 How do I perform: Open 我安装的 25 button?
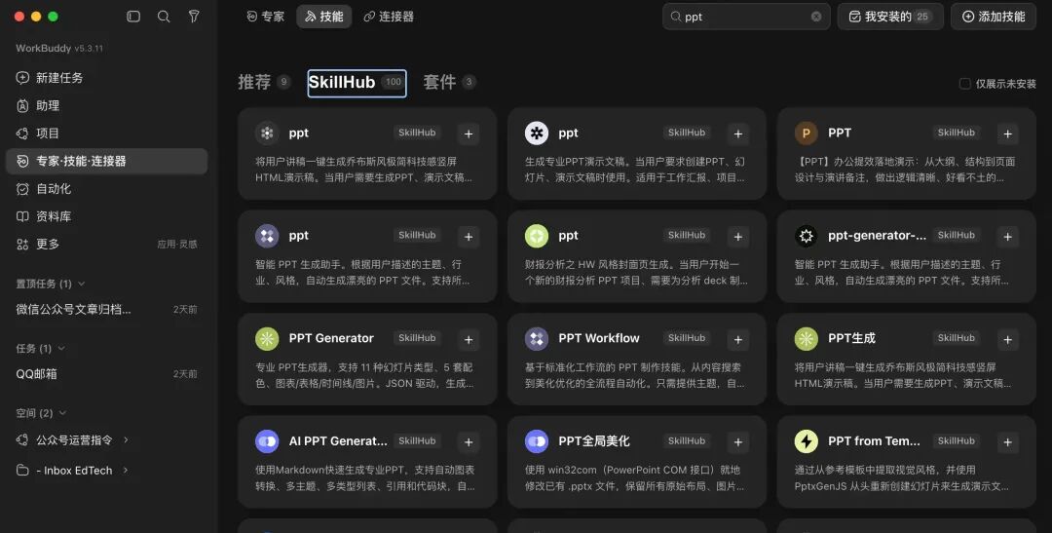pos(890,17)
